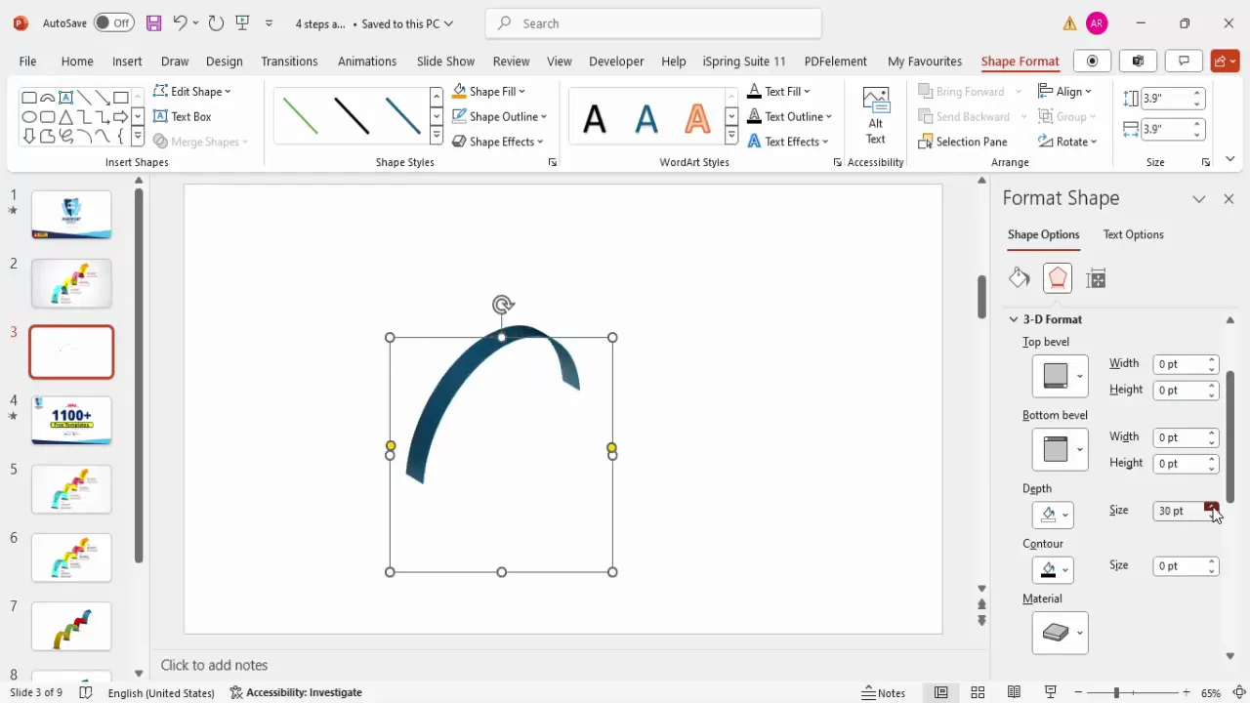Open the iSpring Suite 11 tab

pos(744,61)
